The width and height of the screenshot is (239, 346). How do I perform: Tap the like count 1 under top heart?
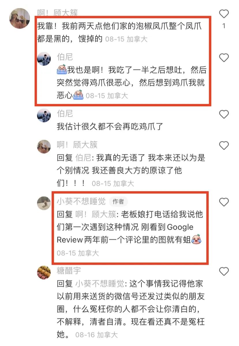224,26
